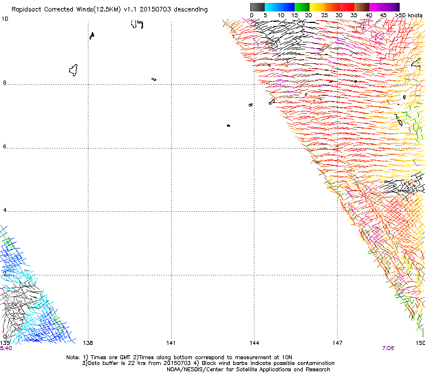Click the gray 0-5 knot legend segment

coord(257,7)
